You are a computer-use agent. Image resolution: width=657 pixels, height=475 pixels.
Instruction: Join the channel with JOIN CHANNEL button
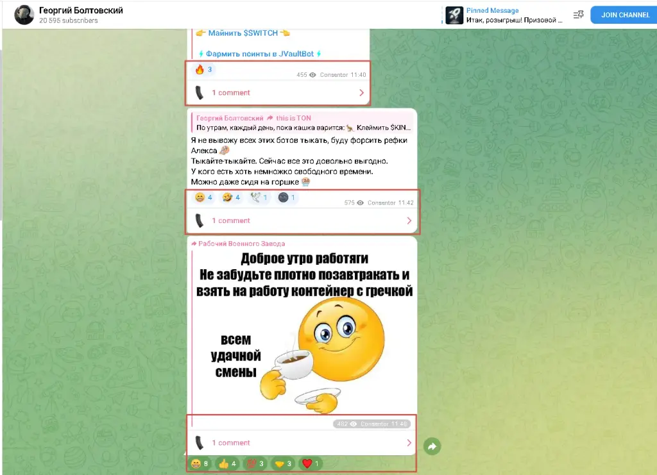tap(624, 15)
